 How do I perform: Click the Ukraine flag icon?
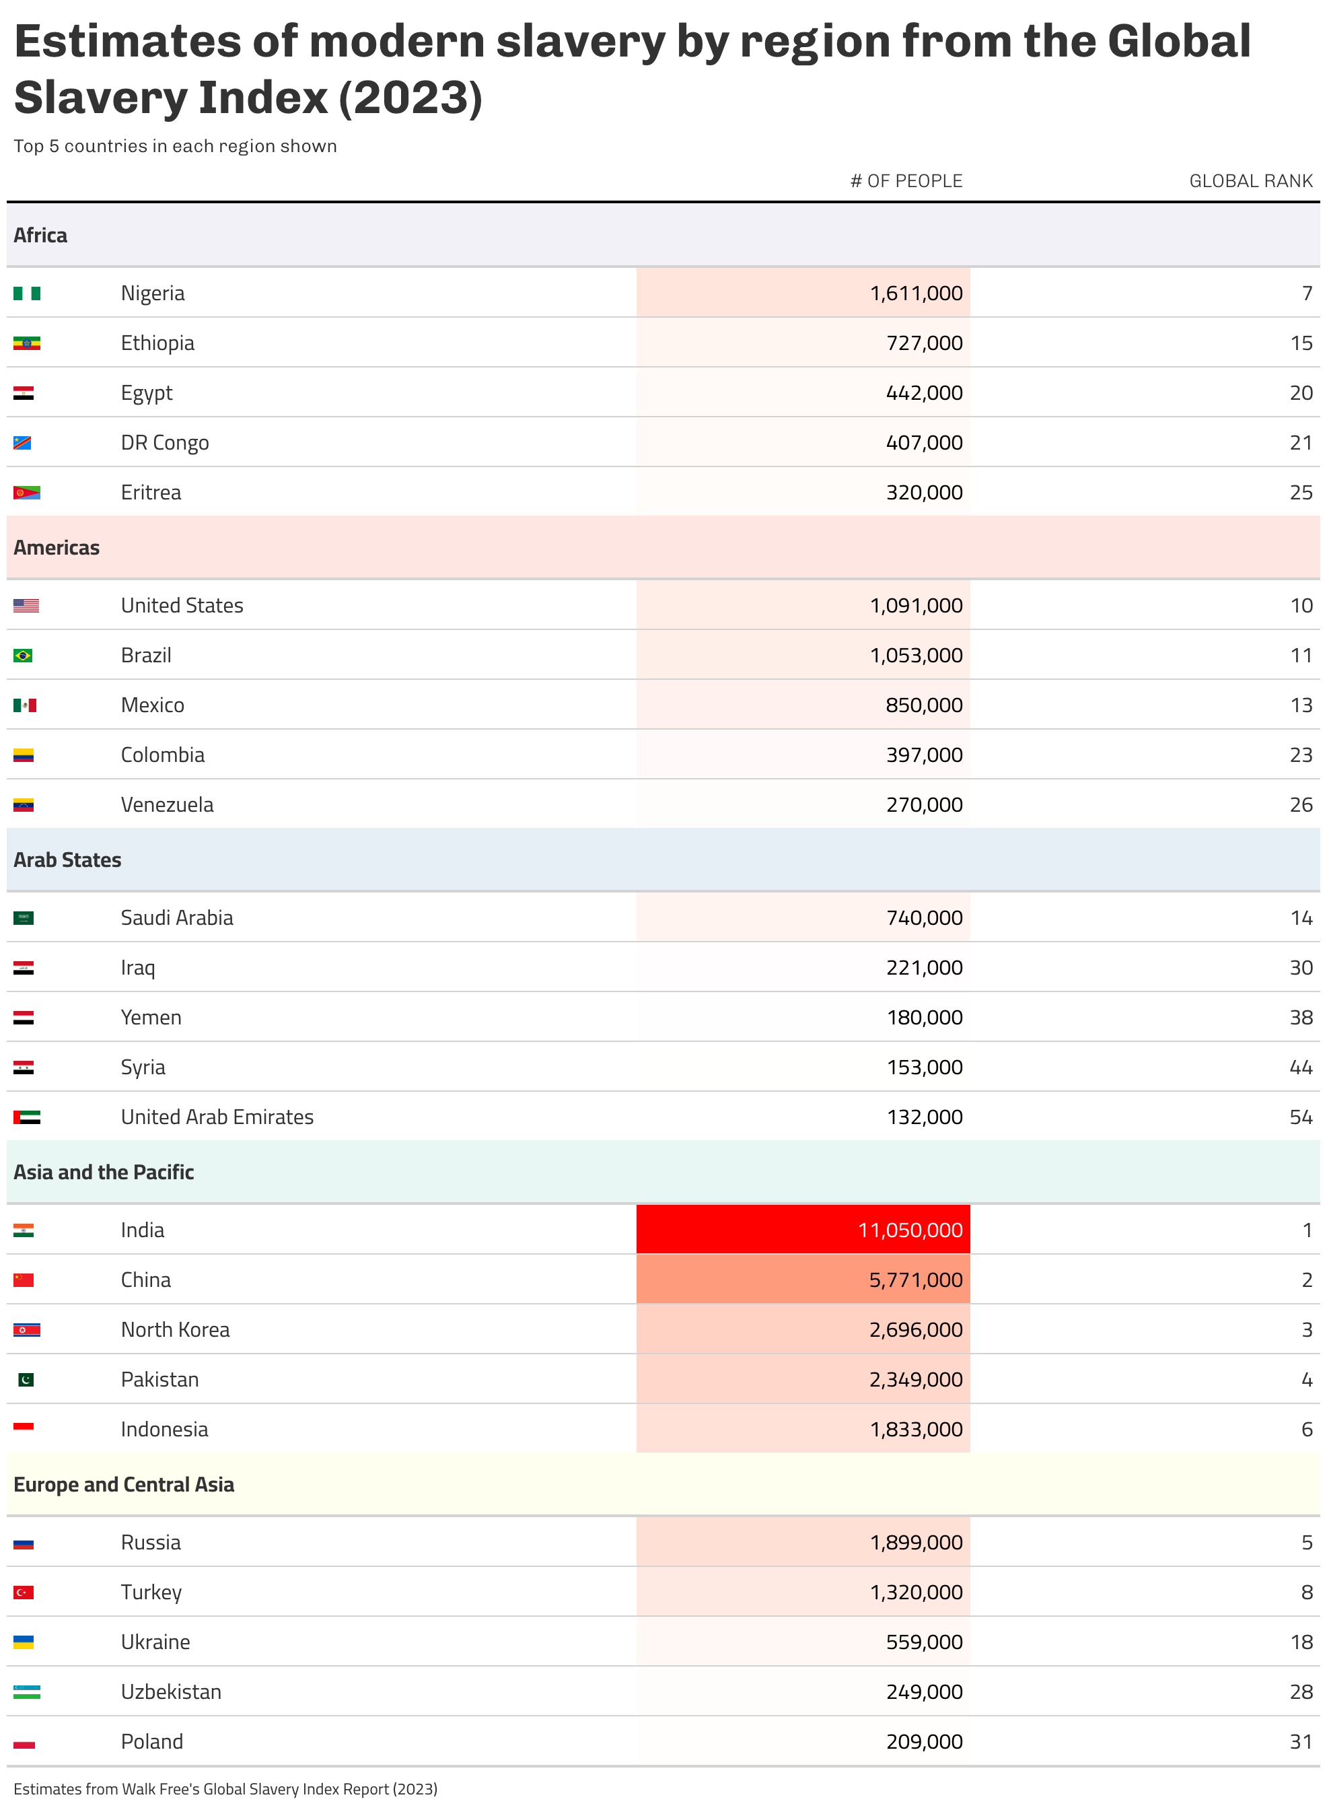click(x=24, y=1642)
